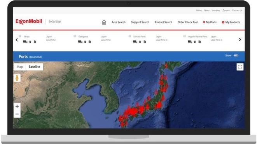Screen dimensions: 257x144
Task: Show next ports with right chevron
Action: tap(240, 40)
